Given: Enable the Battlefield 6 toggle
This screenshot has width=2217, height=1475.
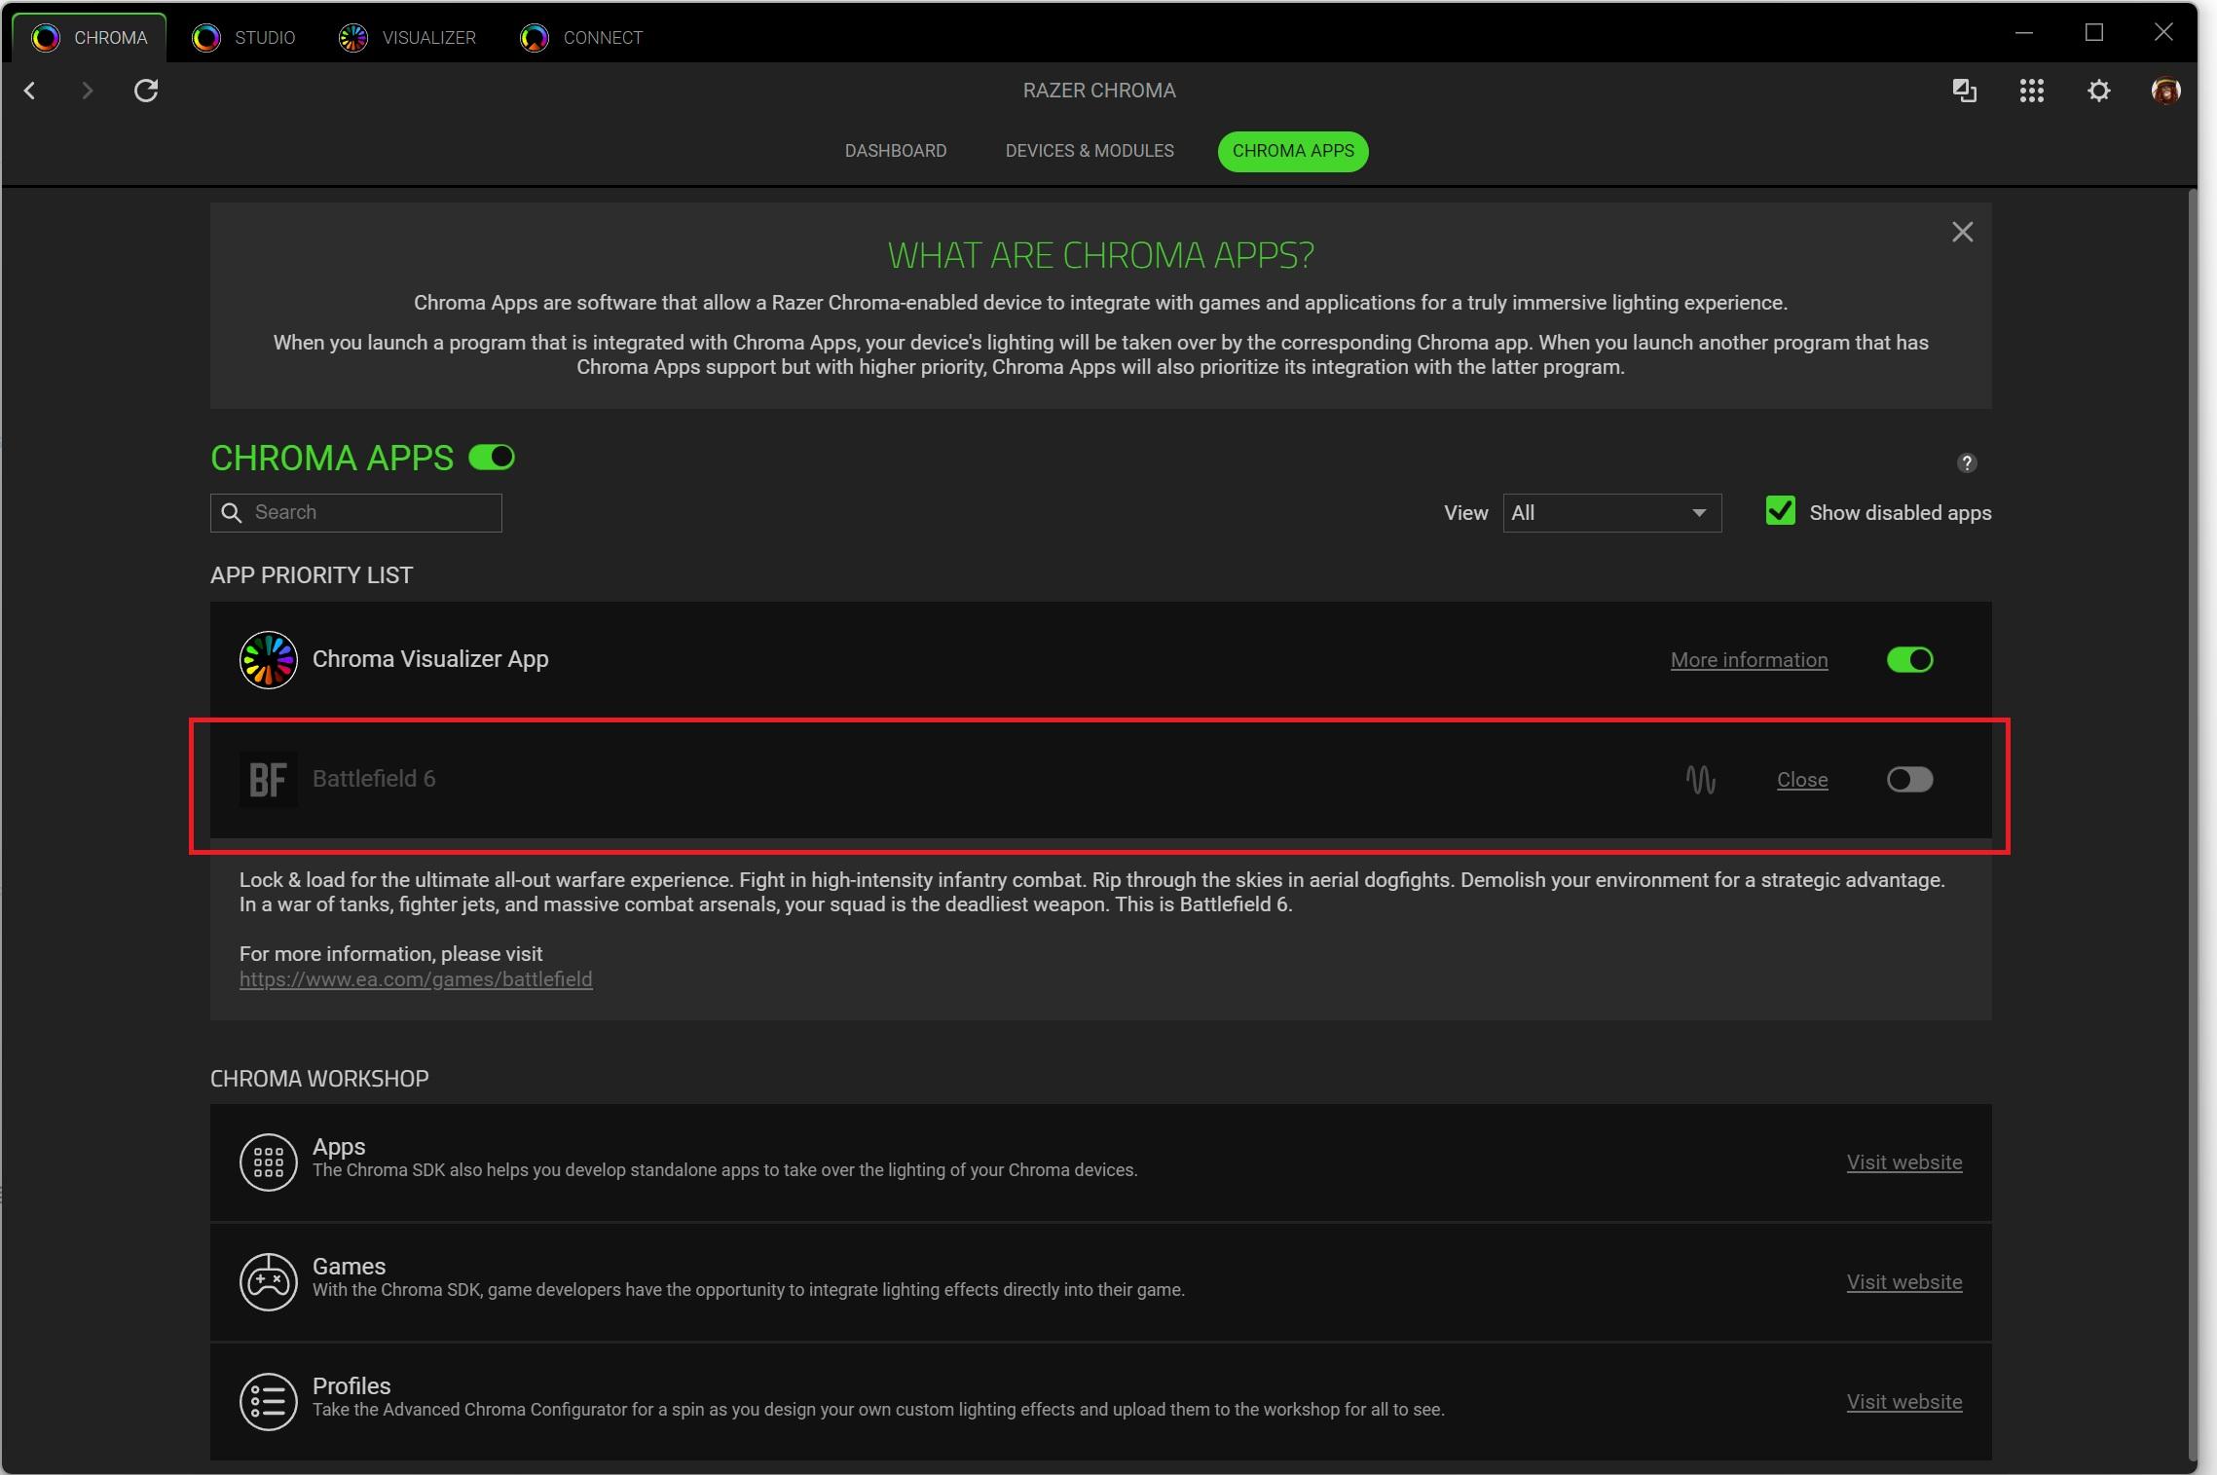Looking at the screenshot, I should click(1909, 779).
